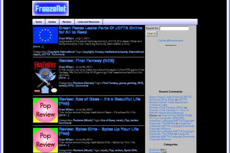This screenshot has width=230, height=153.
Task: Click Spice Girls Pop Review thumbnail
Action: tap(46, 140)
